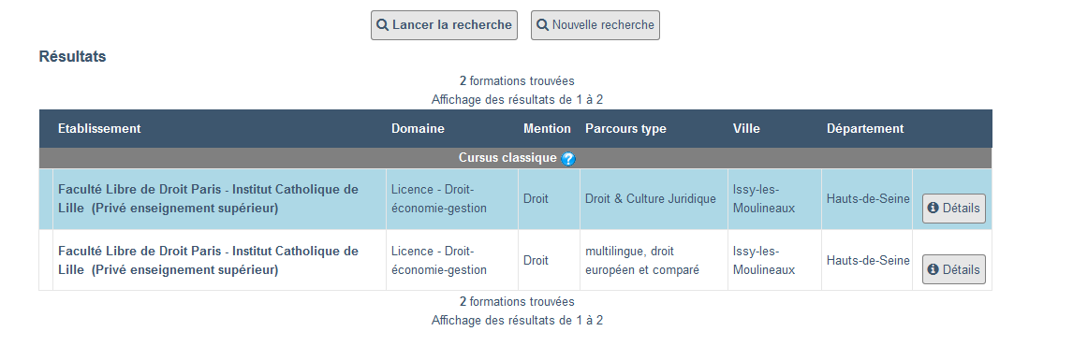The image size is (1073, 346).
Task: Sort by the Etablissement column header
Action: click(x=99, y=128)
